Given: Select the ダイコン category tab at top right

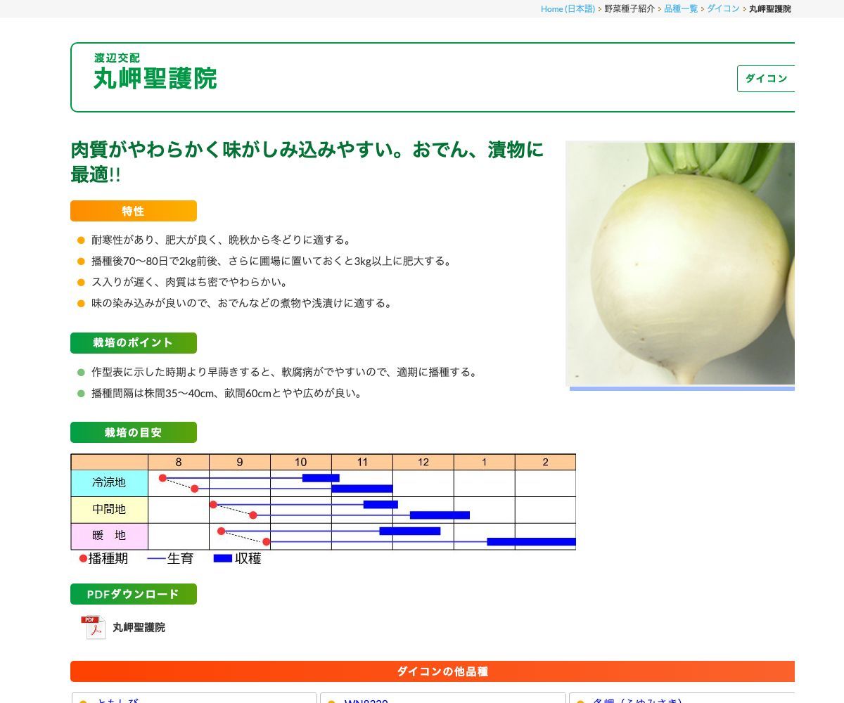Looking at the screenshot, I should tap(766, 79).
